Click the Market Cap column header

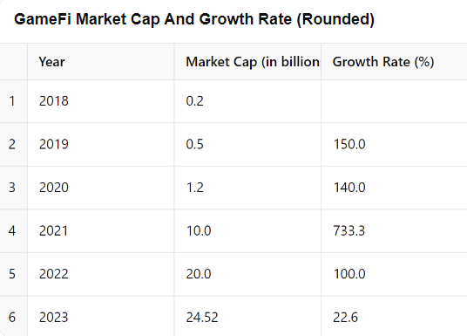pyautogui.click(x=247, y=62)
